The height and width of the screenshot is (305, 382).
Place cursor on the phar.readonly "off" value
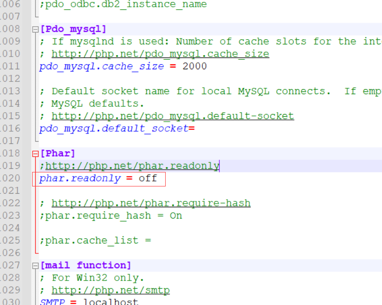pyautogui.click(x=148, y=178)
